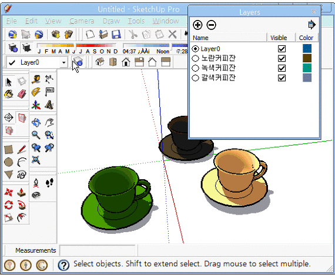
Task: Choose the Arc draw tool
Action: [x=22, y=162]
